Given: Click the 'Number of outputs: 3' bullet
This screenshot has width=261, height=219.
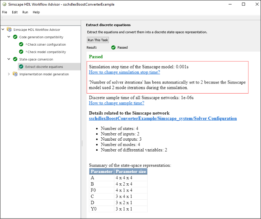Looking at the screenshot, I should click(x=121, y=139).
